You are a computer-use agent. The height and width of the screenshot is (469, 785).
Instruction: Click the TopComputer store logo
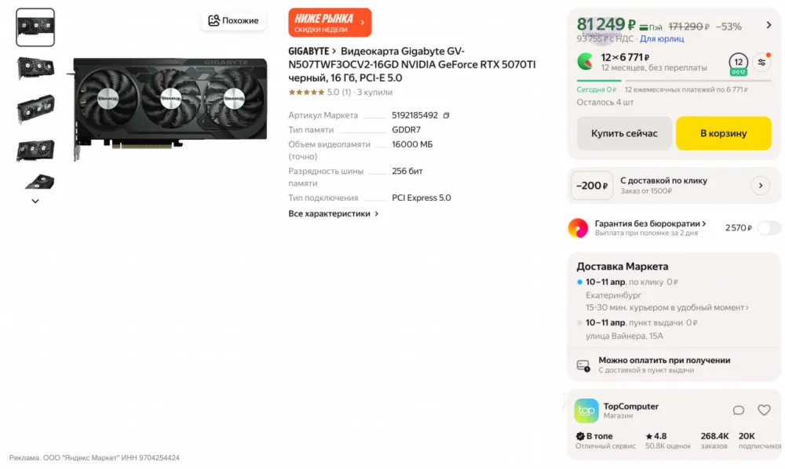point(586,410)
